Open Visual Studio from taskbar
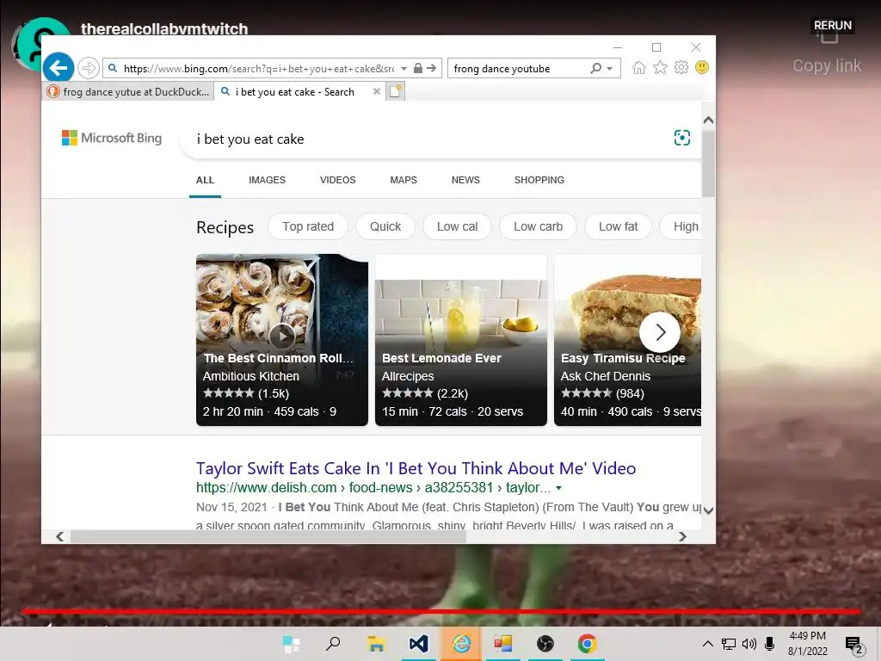Viewport: 881px width, 661px height. (419, 644)
